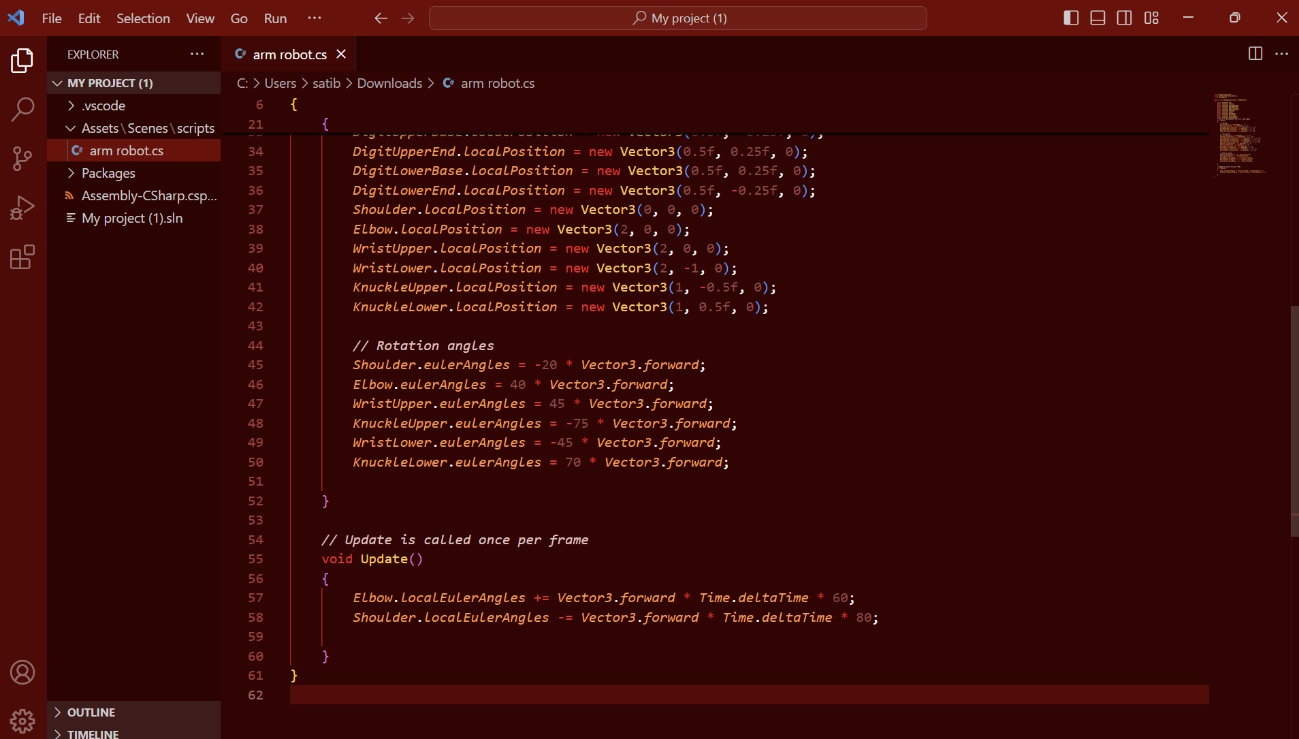Click the '// Rotation angles' comment
The image size is (1299, 739).
423,346
